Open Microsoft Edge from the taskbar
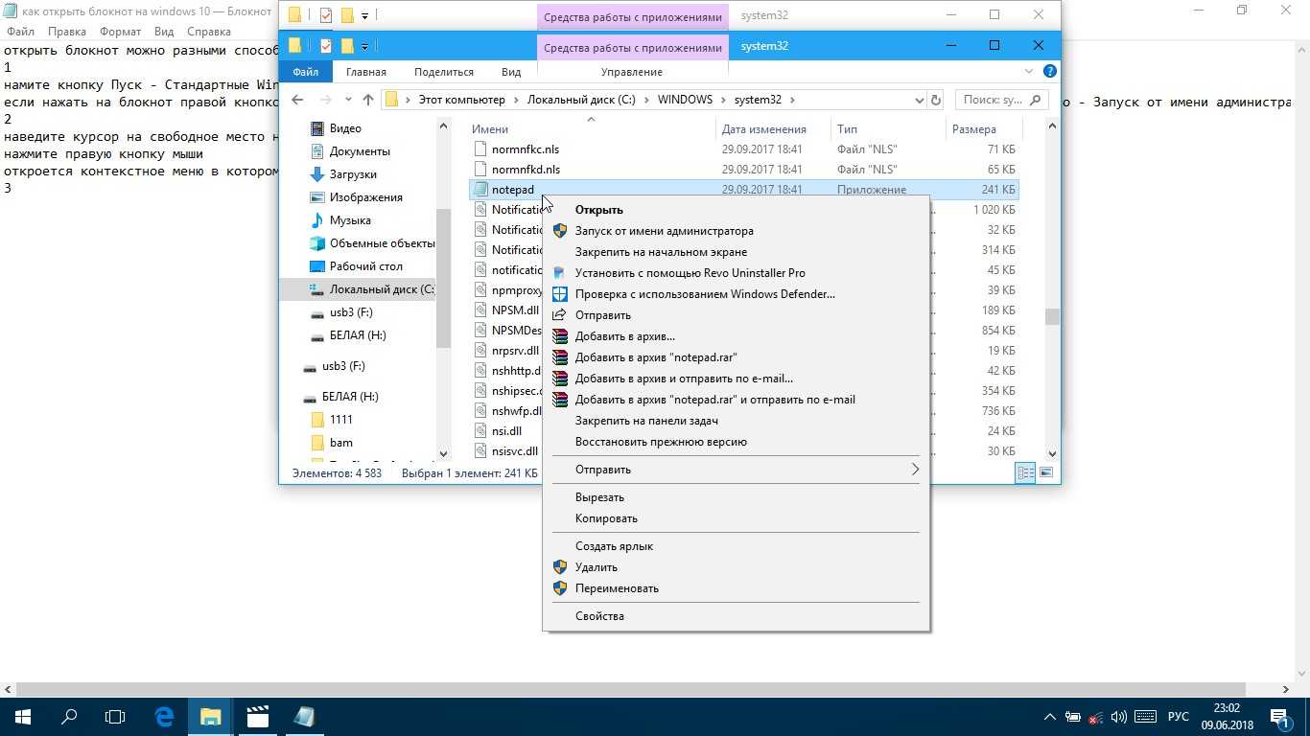The height and width of the screenshot is (736, 1310). [164, 717]
